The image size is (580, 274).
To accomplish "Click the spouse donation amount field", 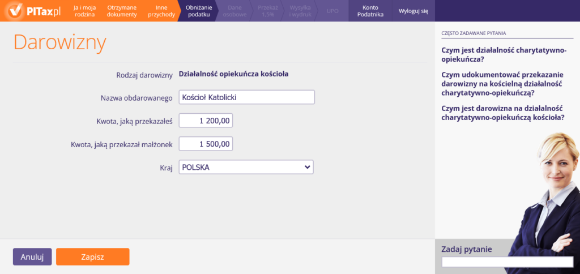I will [x=206, y=144].
